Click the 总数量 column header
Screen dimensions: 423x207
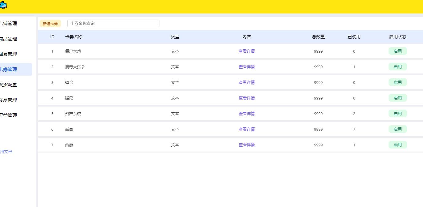coord(318,37)
